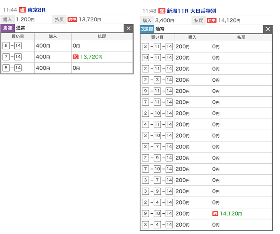280x234 pixels.
Task: Close the 馬連 bet panel
Action: (128, 28)
